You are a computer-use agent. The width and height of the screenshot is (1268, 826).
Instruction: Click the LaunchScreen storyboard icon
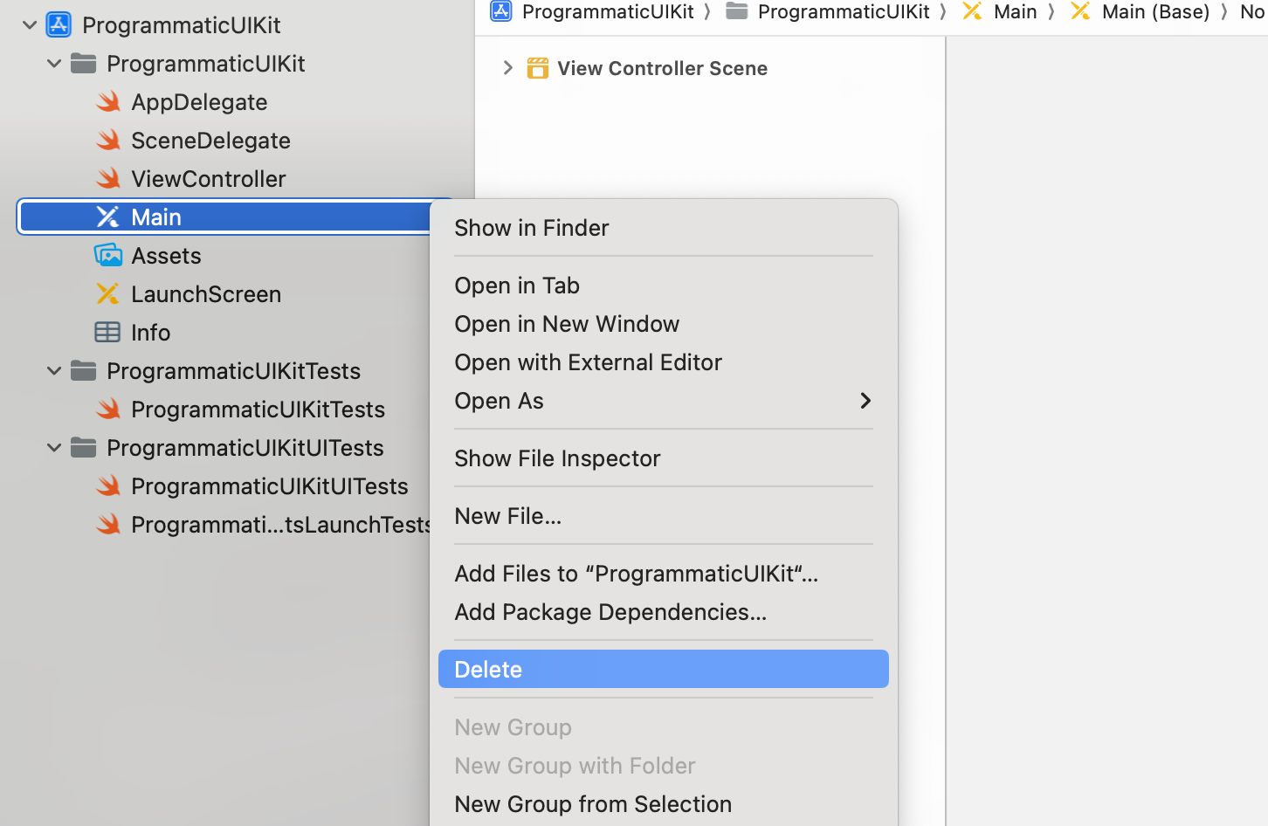coord(108,294)
